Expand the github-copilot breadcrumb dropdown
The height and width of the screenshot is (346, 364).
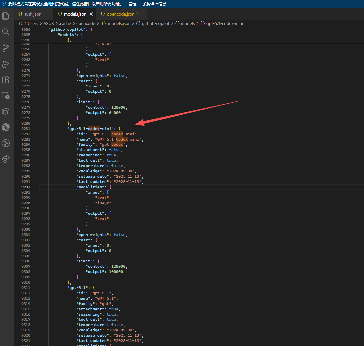click(x=155, y=24)
